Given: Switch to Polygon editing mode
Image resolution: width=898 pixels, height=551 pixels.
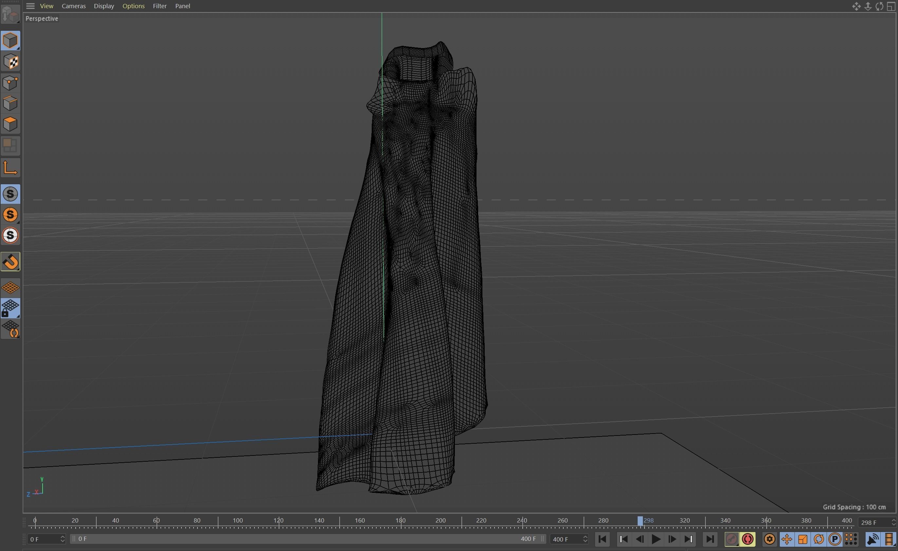Looking at the screenshot, I should coord(10,124).
